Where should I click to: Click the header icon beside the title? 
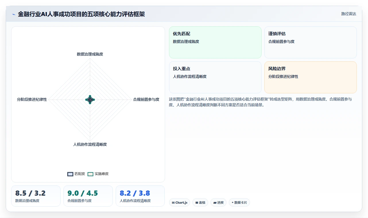click(14, 14)
